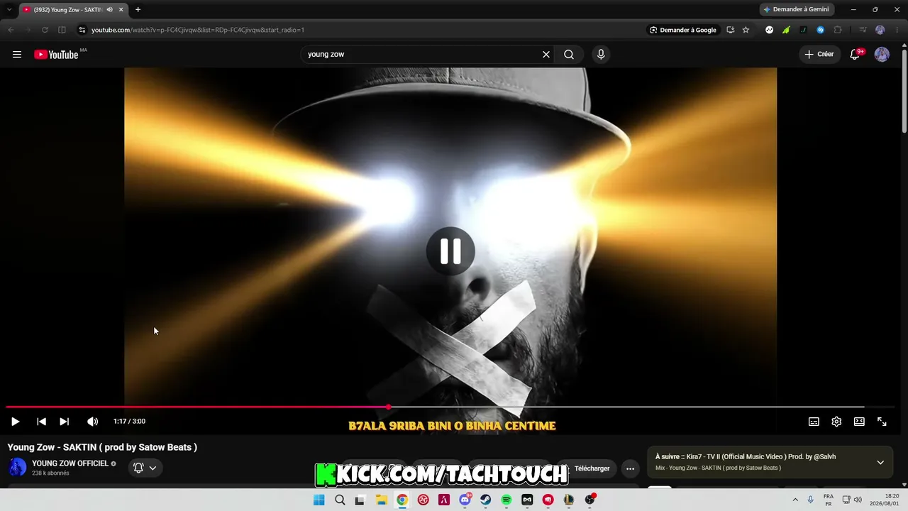Viewport: 908px width, 511px height.
Task: Open the Windows Start menu
Action: [320, 500]
